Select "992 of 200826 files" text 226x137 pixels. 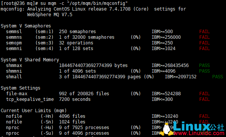click(84, 94)
